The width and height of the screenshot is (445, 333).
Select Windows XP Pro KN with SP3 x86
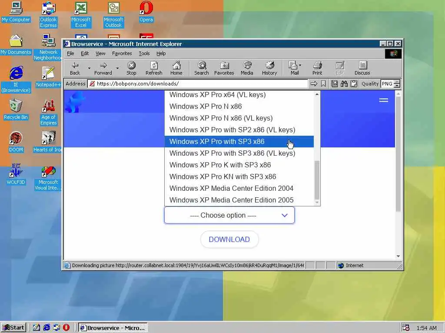239,177
